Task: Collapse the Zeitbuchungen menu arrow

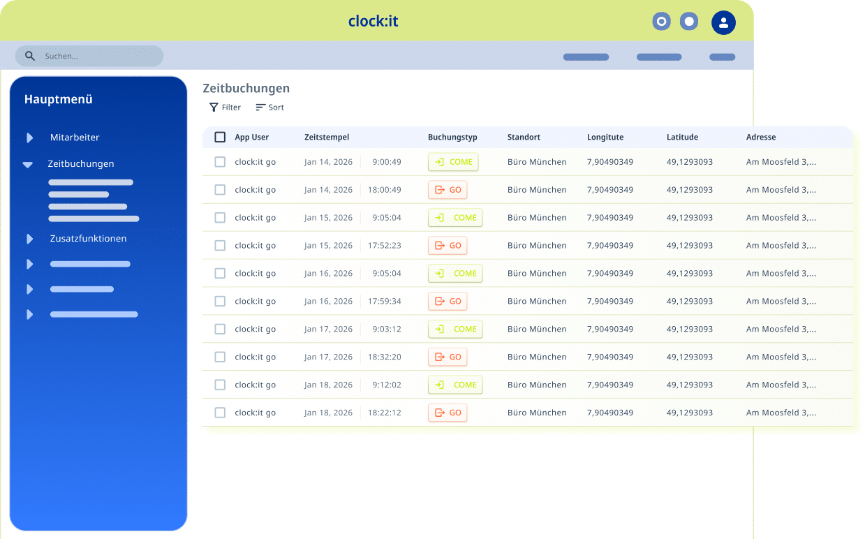Action: pos(28,165)
